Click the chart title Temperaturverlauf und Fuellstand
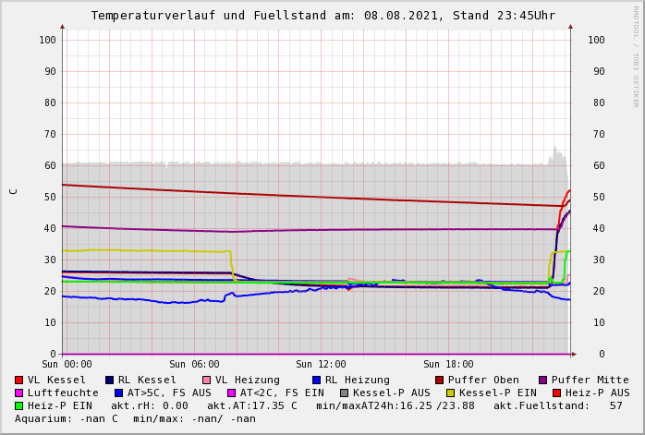This screenshot has height=435, width=645. pyautogui.click(x=322, y=16)
